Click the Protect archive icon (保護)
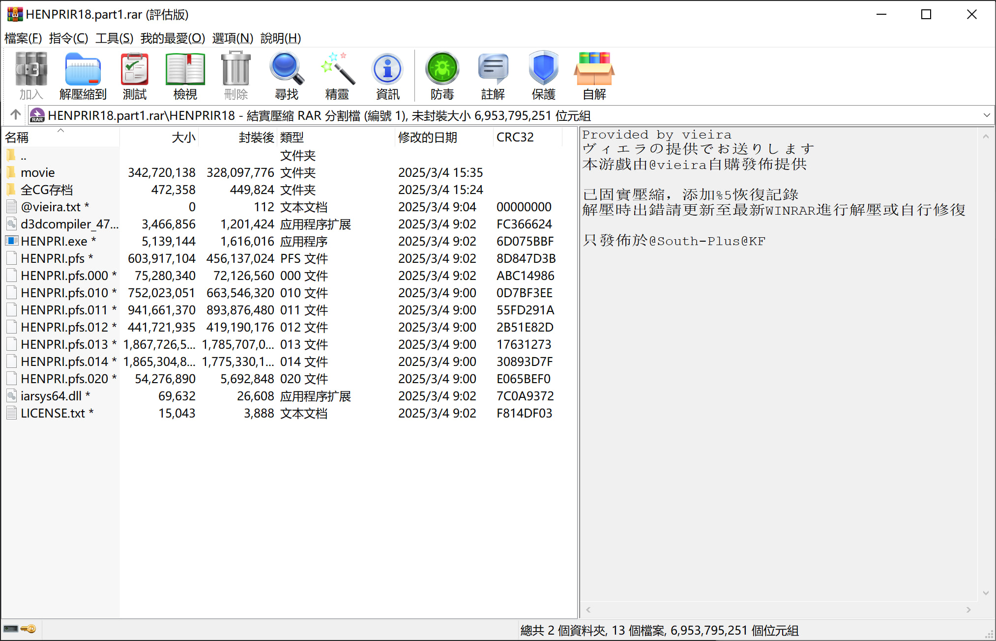 (x=543, y=76)
